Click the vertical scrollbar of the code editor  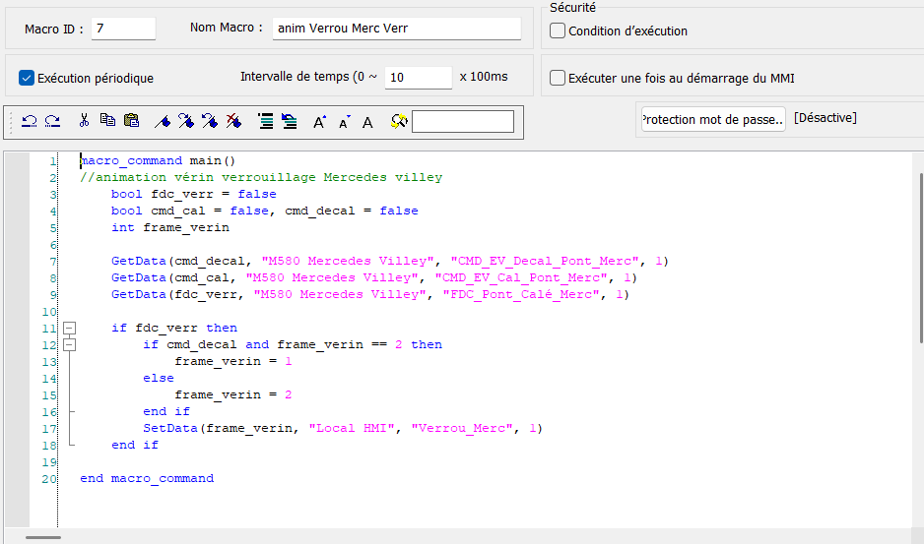coord(920,258)
